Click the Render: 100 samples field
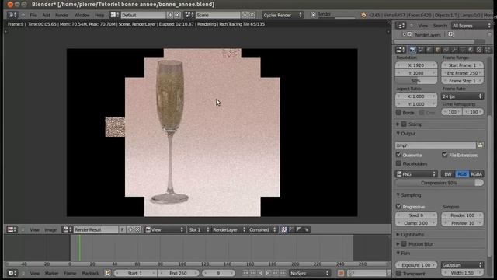 coord(463,215)
